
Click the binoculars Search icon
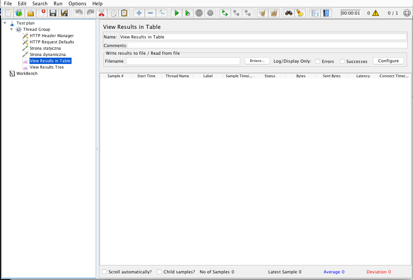click(289, 13)
